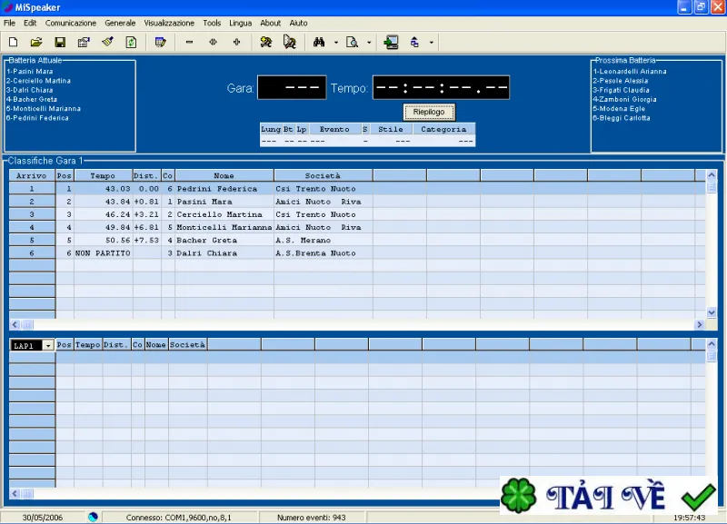Select row of Pedrini Federica in results

click(x=357, y=189)
